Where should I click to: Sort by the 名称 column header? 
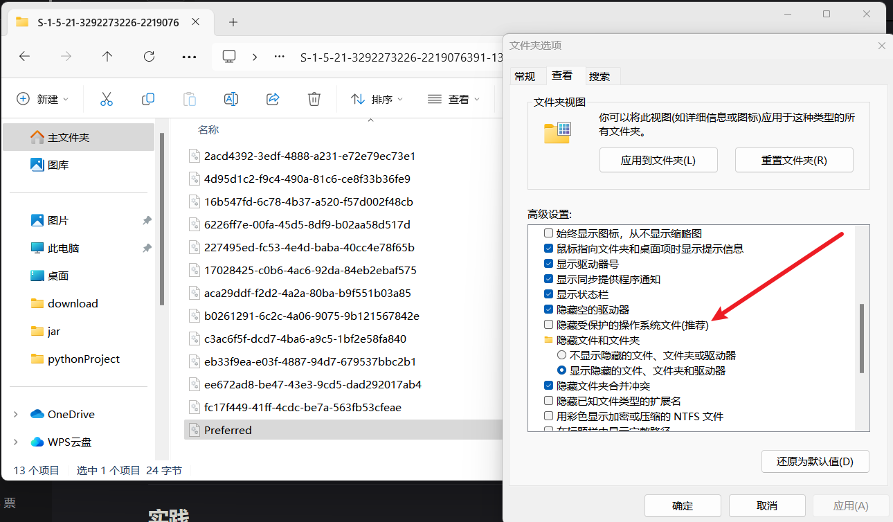[208, 129]
